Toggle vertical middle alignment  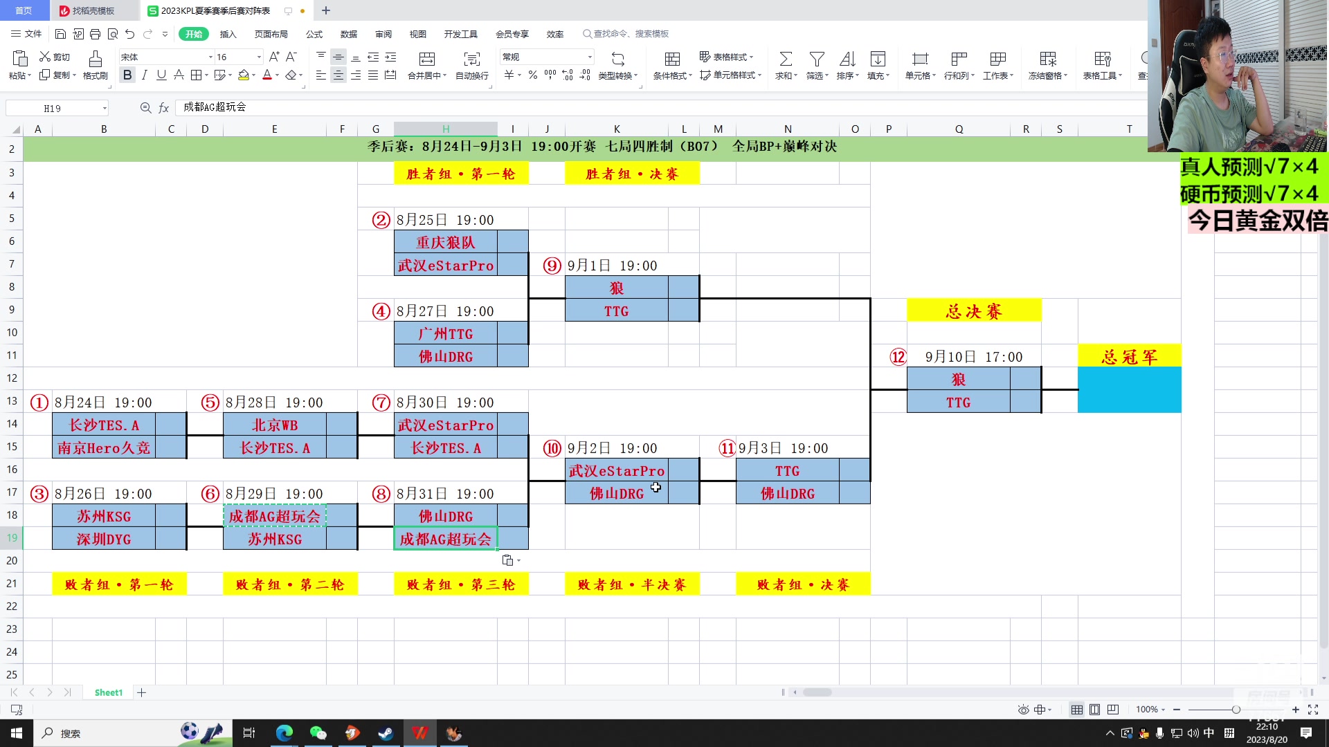(338, 57)
